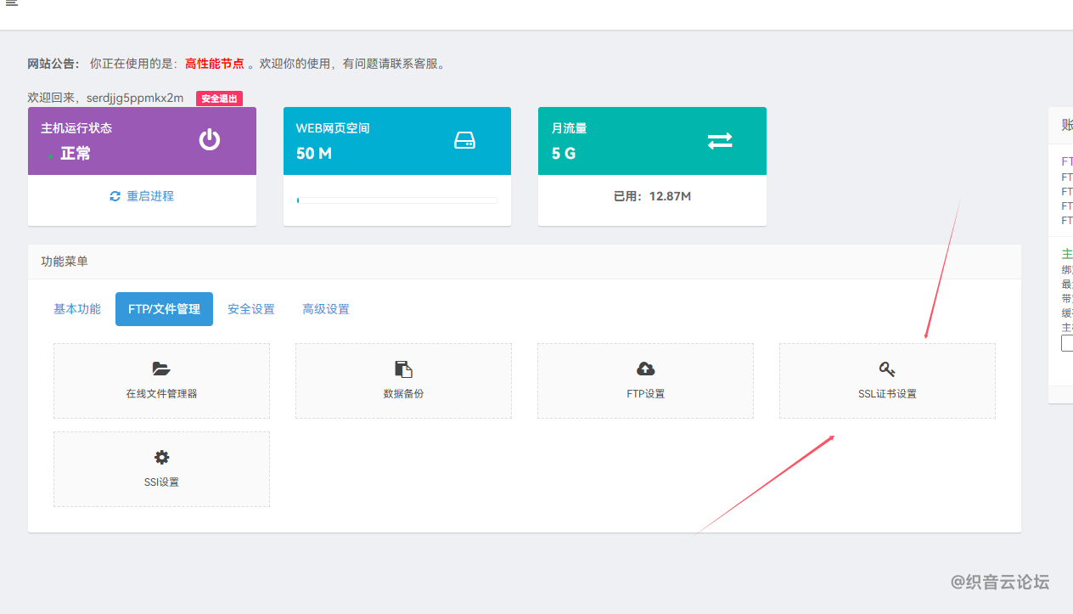
Task: Click the partially visible box in right sidebar
Action: point(1067,343)
